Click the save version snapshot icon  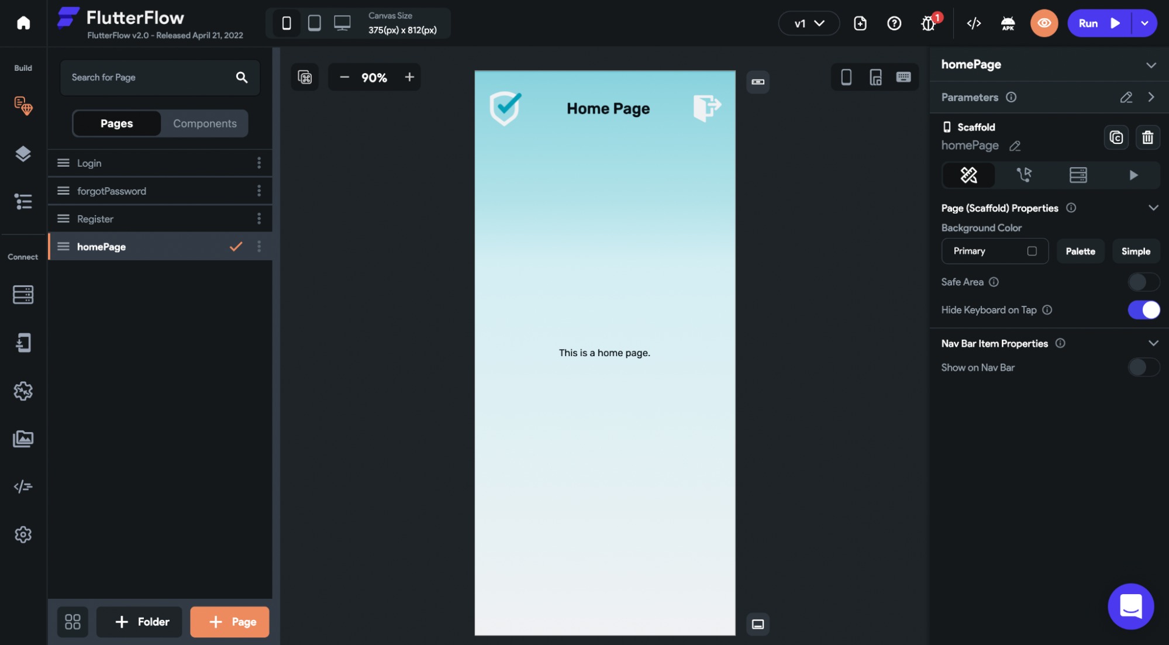pos(860,23)
